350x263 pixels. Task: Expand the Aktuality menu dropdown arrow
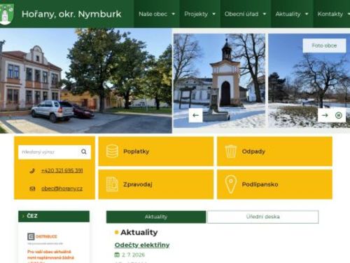point(307,14)
